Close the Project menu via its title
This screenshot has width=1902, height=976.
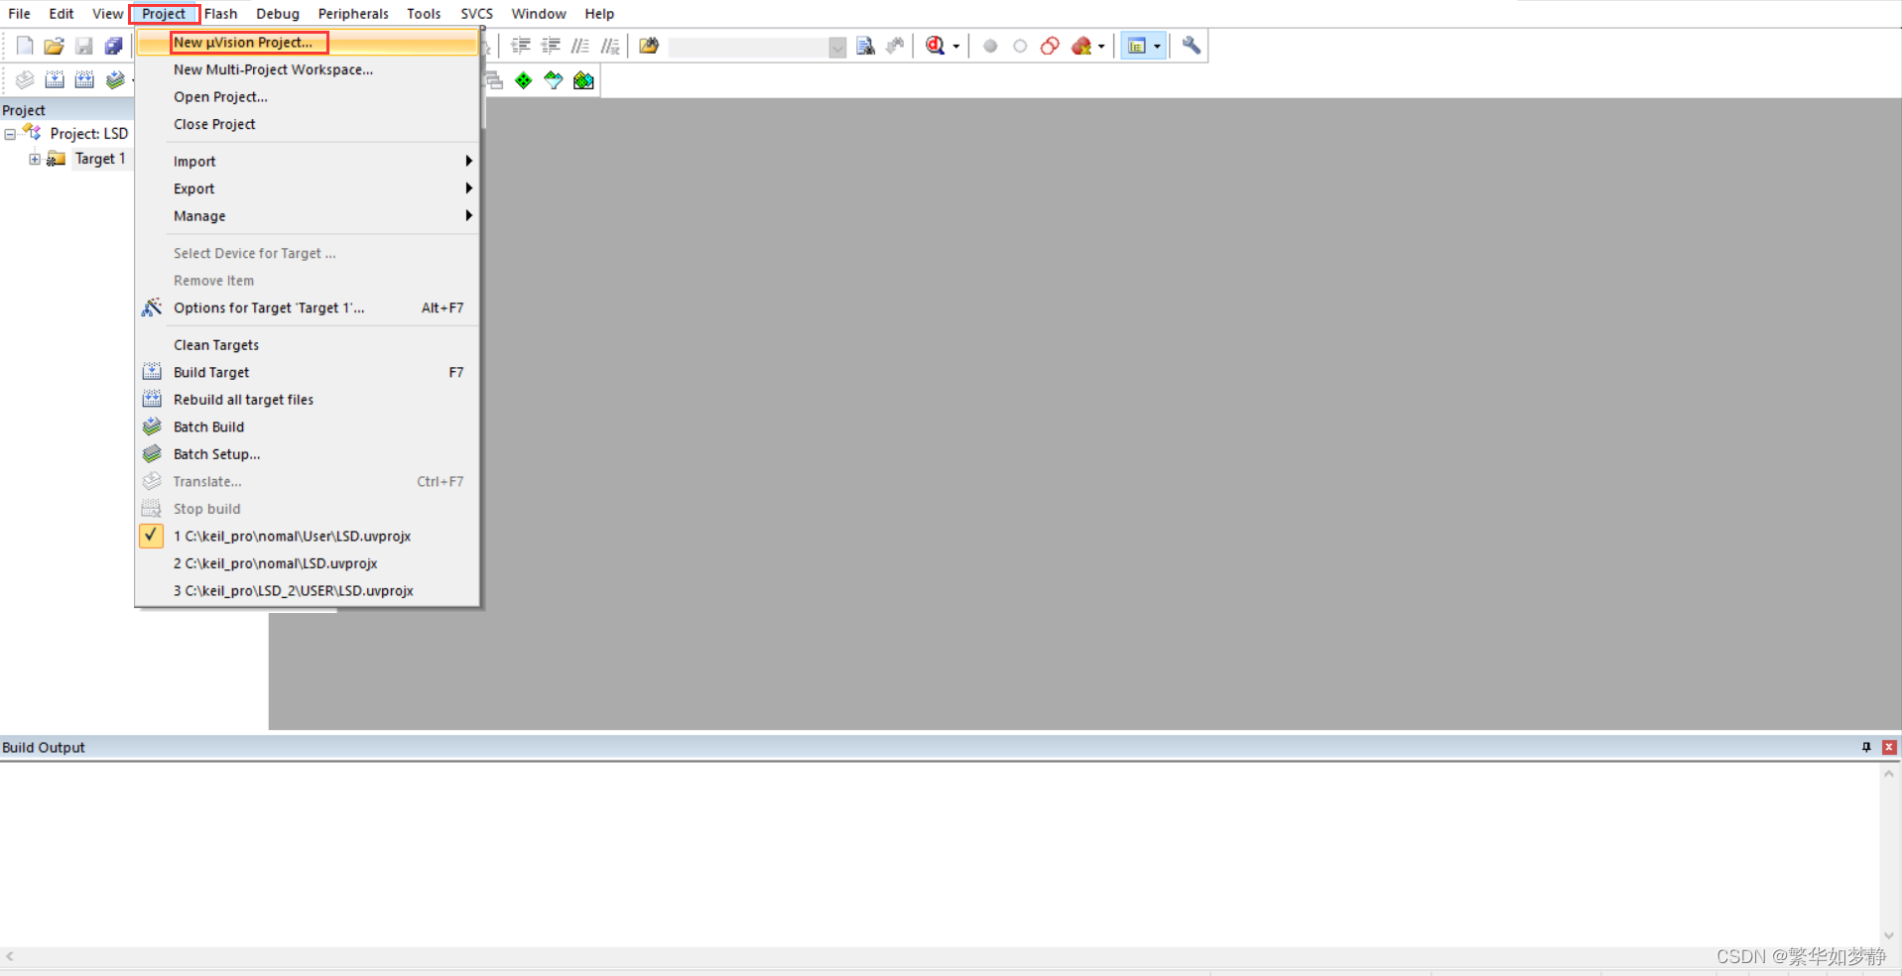(x=164, y=14)
